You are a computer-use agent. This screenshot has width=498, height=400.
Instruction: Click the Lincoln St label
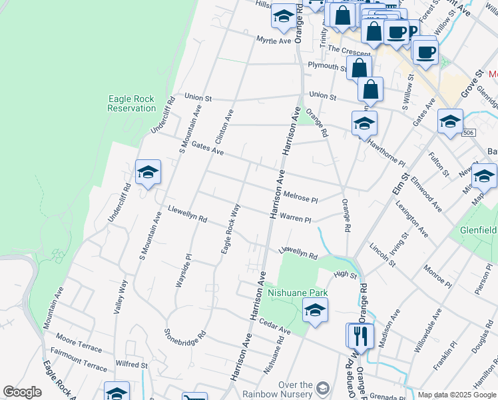(382, 255)
